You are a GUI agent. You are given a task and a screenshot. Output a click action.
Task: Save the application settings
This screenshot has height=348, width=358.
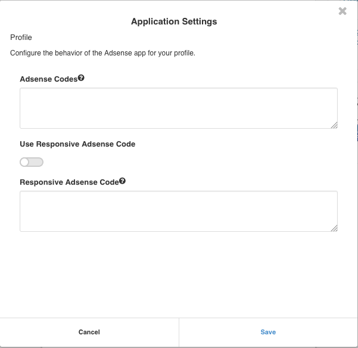(268, 332)
